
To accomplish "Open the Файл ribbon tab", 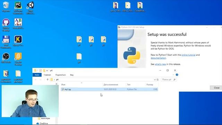I will (x=37, y=75).
